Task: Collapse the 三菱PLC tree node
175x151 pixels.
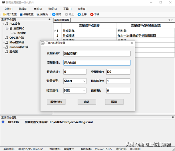Action: click(7, 29)
